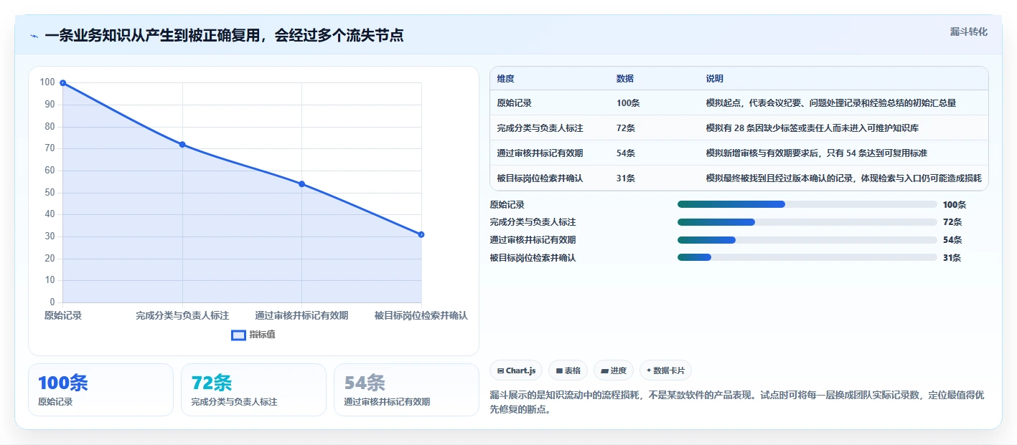This screenshot has width=1017, height=445.
Task: Click the table cell 通过审核并标记有效期
Action: (540, 153)
